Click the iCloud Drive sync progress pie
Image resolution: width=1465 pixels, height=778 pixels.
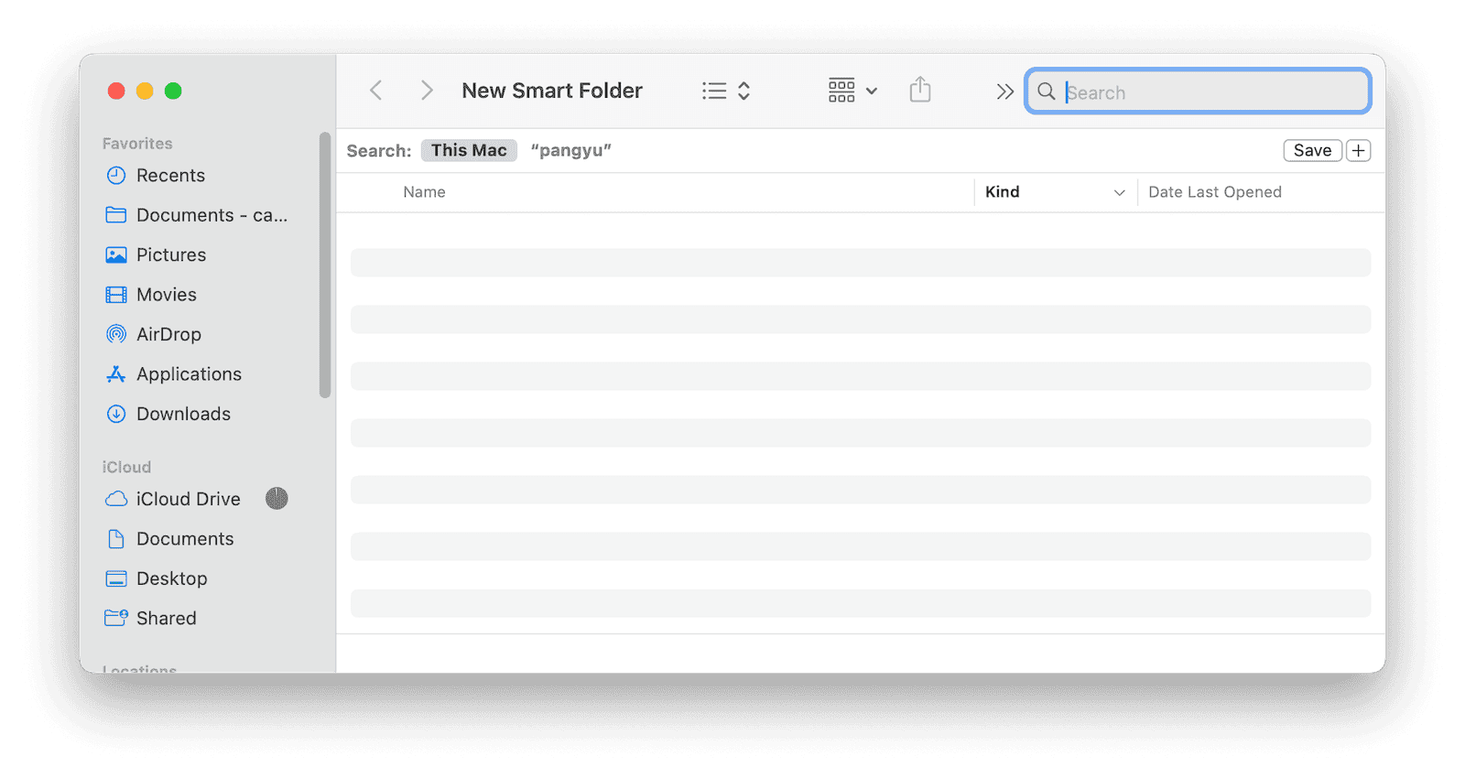click(277, 498)
